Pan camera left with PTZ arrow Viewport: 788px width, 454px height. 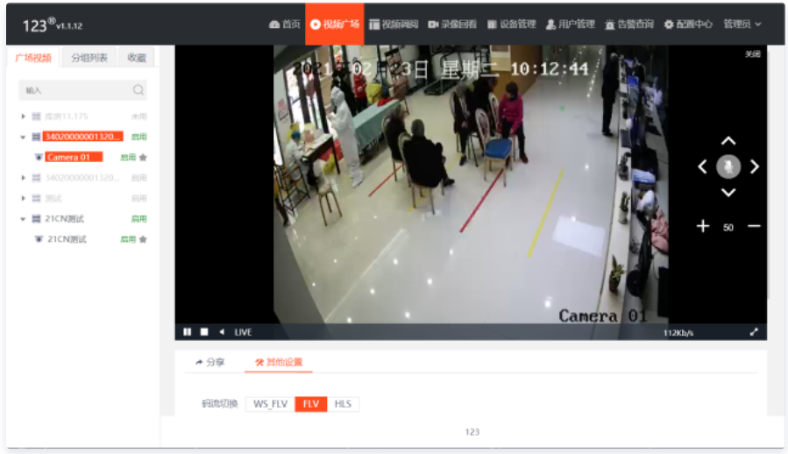coord(703,167)
